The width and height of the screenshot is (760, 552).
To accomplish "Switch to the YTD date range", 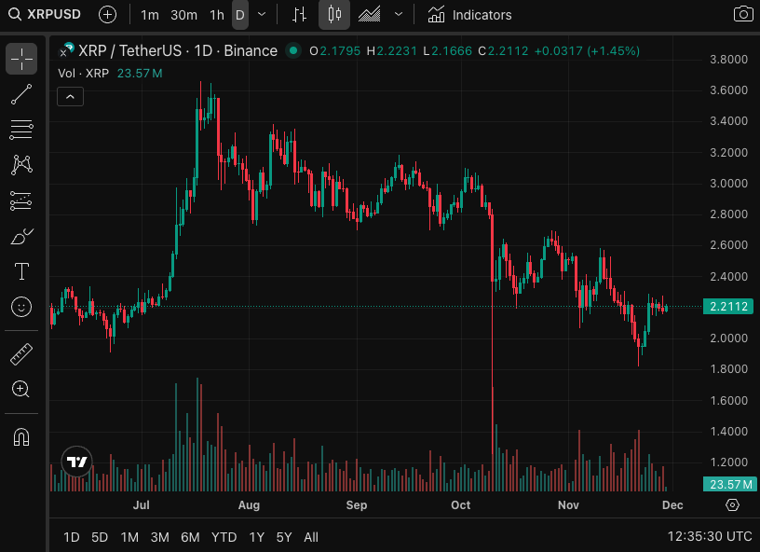I will (224, 537).
